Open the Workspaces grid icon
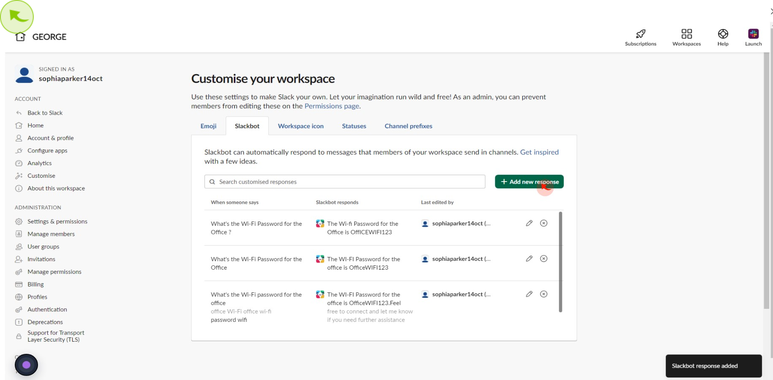The height and width of the screenshot is (380, 773). (x=687, y=34)
